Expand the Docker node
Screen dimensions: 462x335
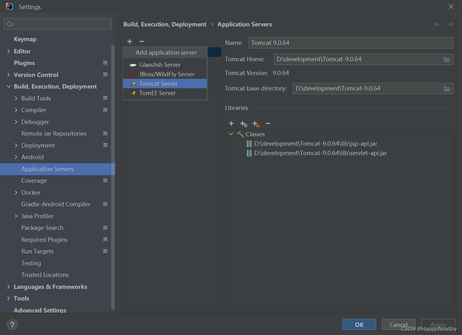[x=16, y=192]
